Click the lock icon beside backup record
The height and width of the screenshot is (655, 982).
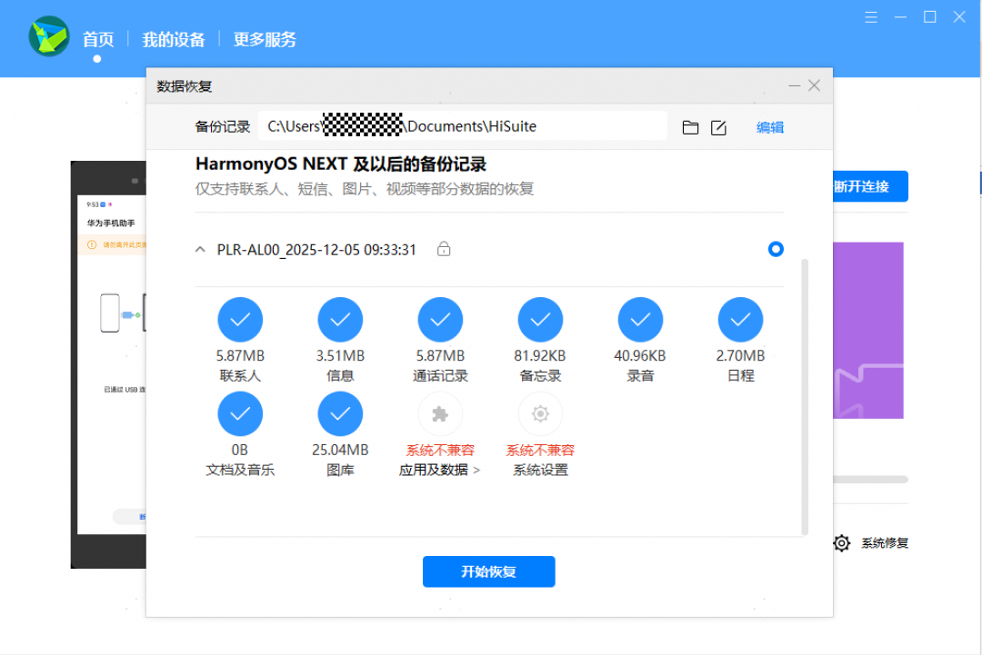tap(444, 249)
